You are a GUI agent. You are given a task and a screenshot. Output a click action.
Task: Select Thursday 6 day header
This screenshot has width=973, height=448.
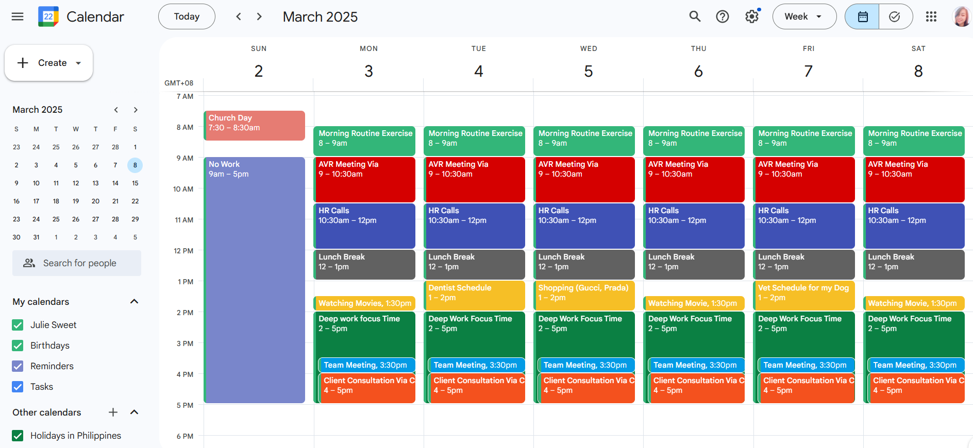[x=698, y=71]
